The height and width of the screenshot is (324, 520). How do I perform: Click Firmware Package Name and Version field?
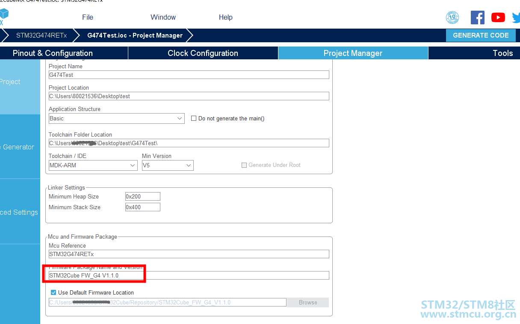click(189, 275)
